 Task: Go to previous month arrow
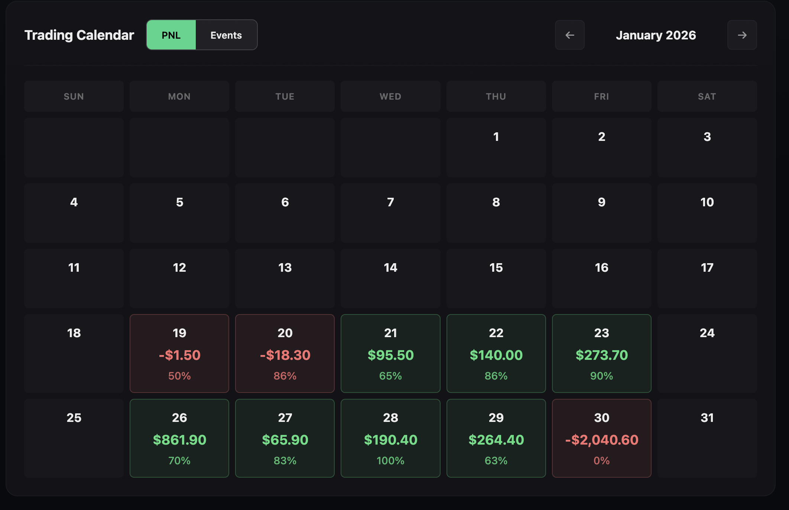pos(569,35)
